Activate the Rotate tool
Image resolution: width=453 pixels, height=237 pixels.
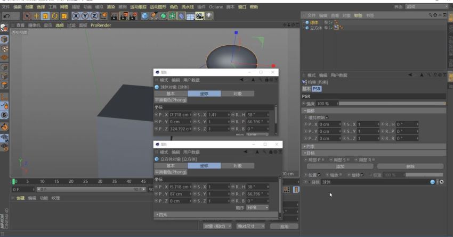pyautogui.click(x=54, y=16)
